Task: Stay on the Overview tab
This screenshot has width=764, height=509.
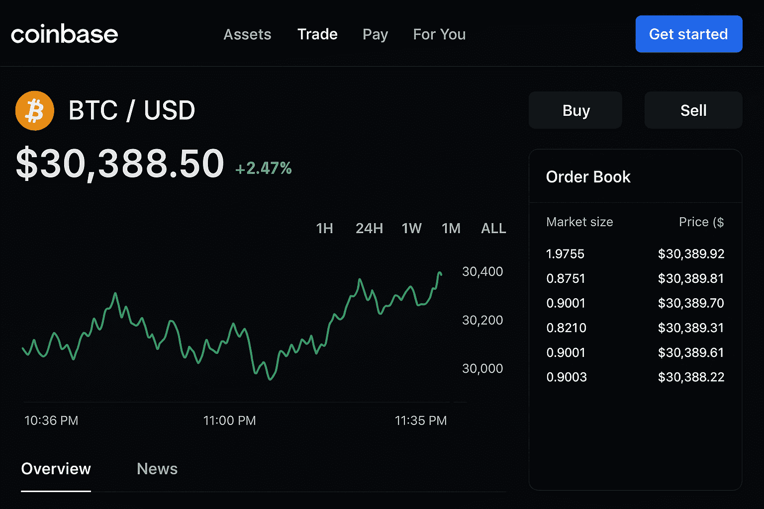Action: (56, 469)
